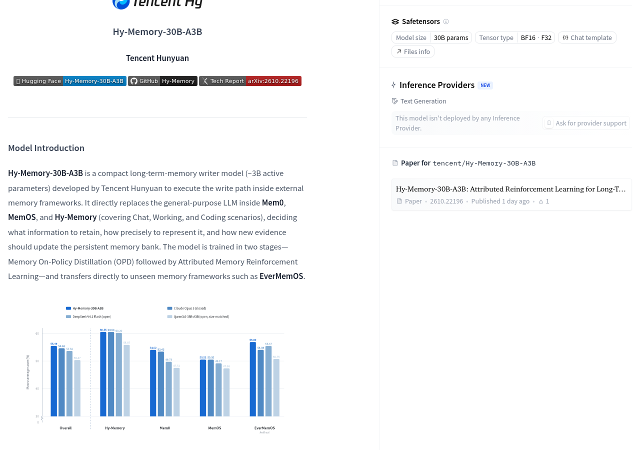The height and width of the screenshot is (450, 640).
Task: Click the bold 'Mem0' text in the introduction
Action: [272, 202]
